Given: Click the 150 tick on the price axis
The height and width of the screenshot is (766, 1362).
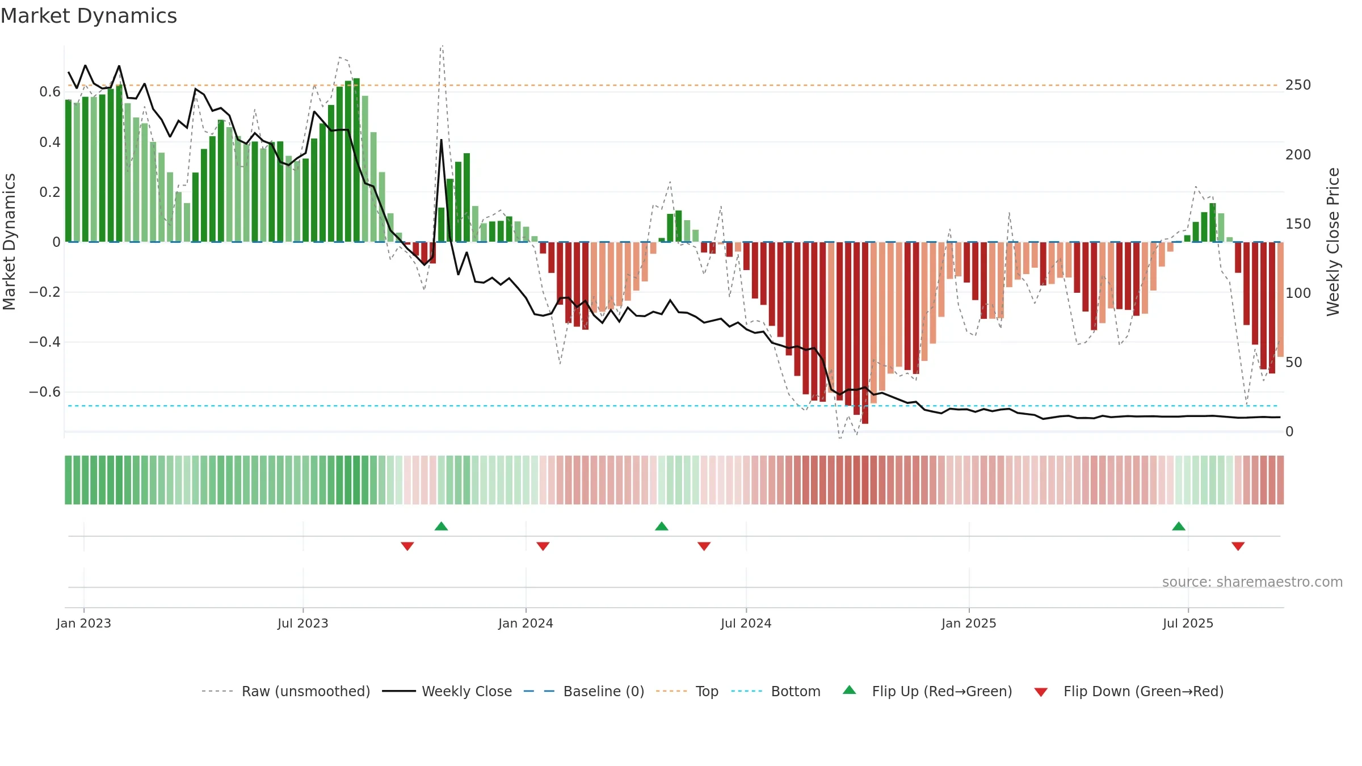Looking at the screenshot, I should 1298,224.
